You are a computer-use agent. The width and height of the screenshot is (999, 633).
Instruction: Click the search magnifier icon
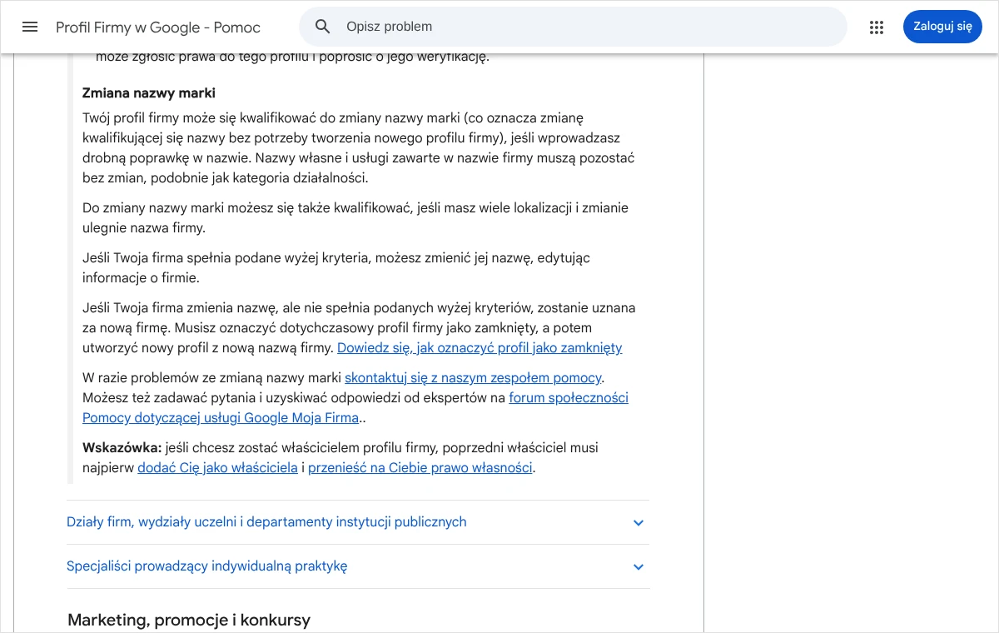click(x=323, y=27)
